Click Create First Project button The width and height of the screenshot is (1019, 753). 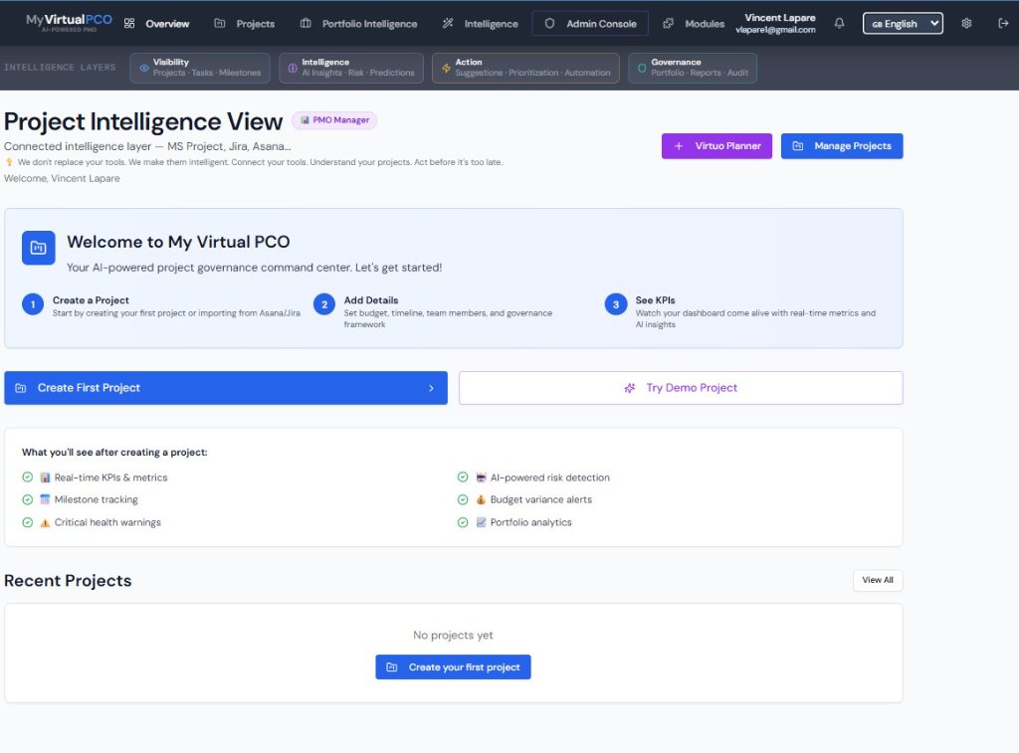click(x=226, y=388)
